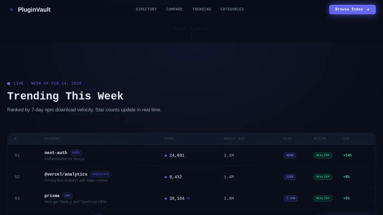Click the Trending This Week heading
The width and height of the screenshot is (383, 215).
(x=65, y=96)
